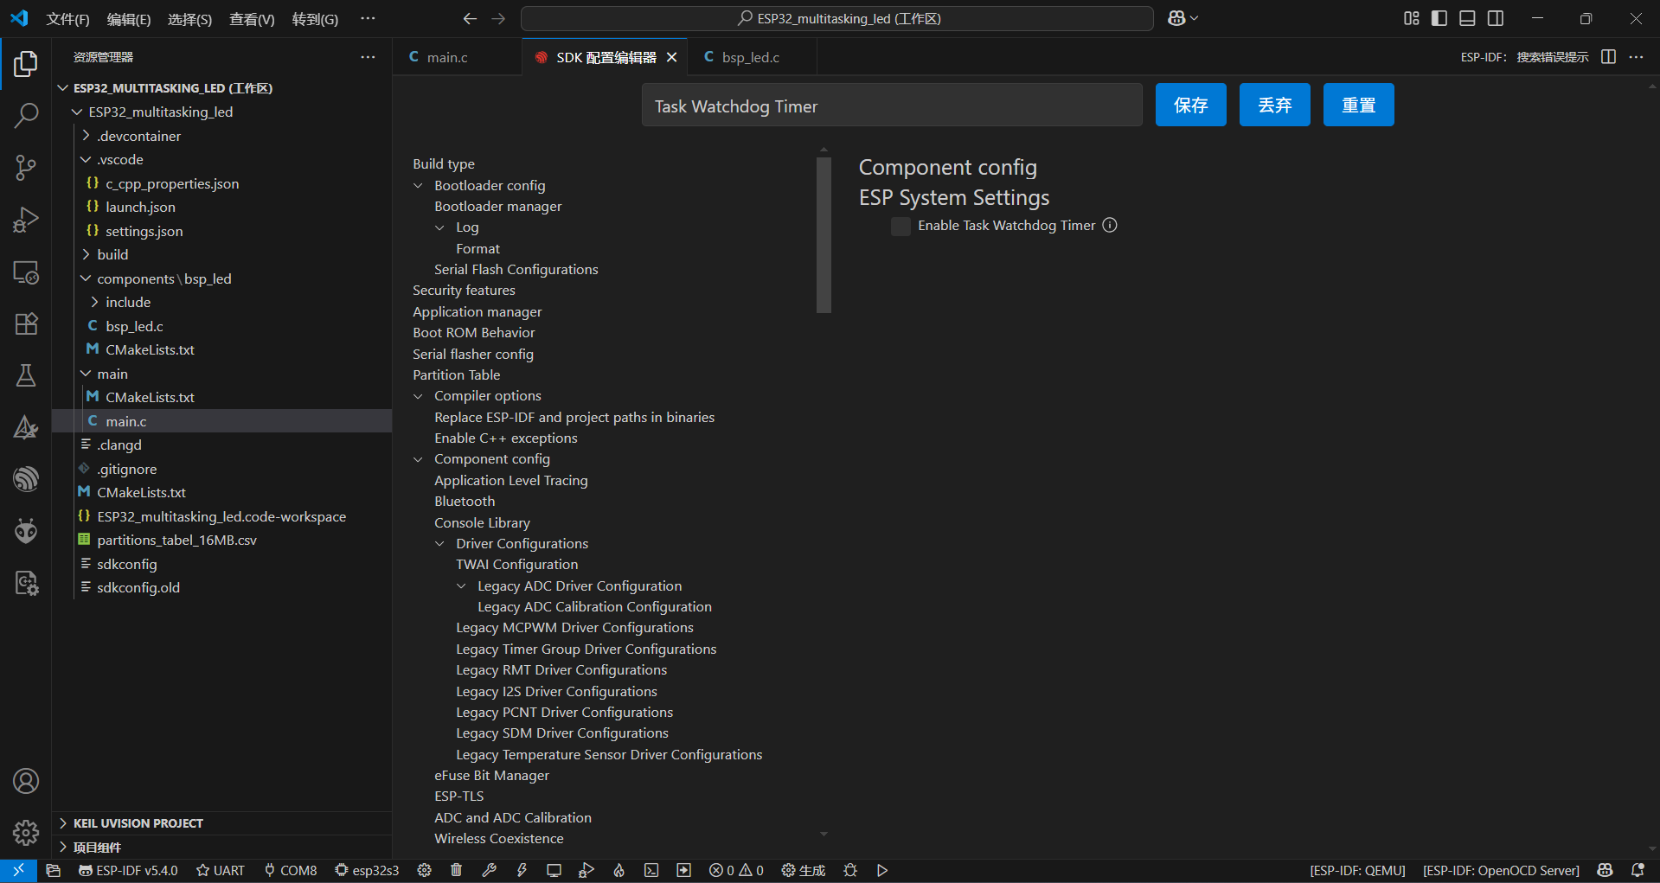Select the esp32s3 target entry
The image size is (1660, 883).
coord(367,871)
